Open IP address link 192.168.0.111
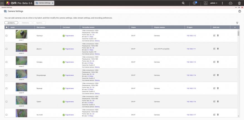 click(191, 49)
